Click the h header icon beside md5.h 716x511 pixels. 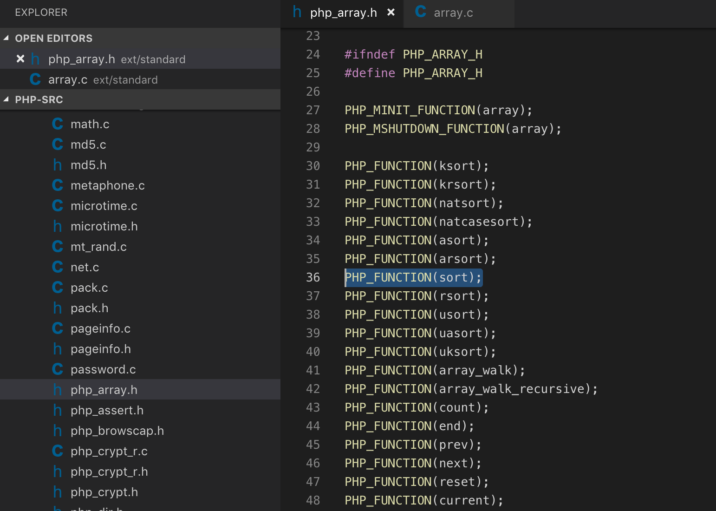[58, 165]
